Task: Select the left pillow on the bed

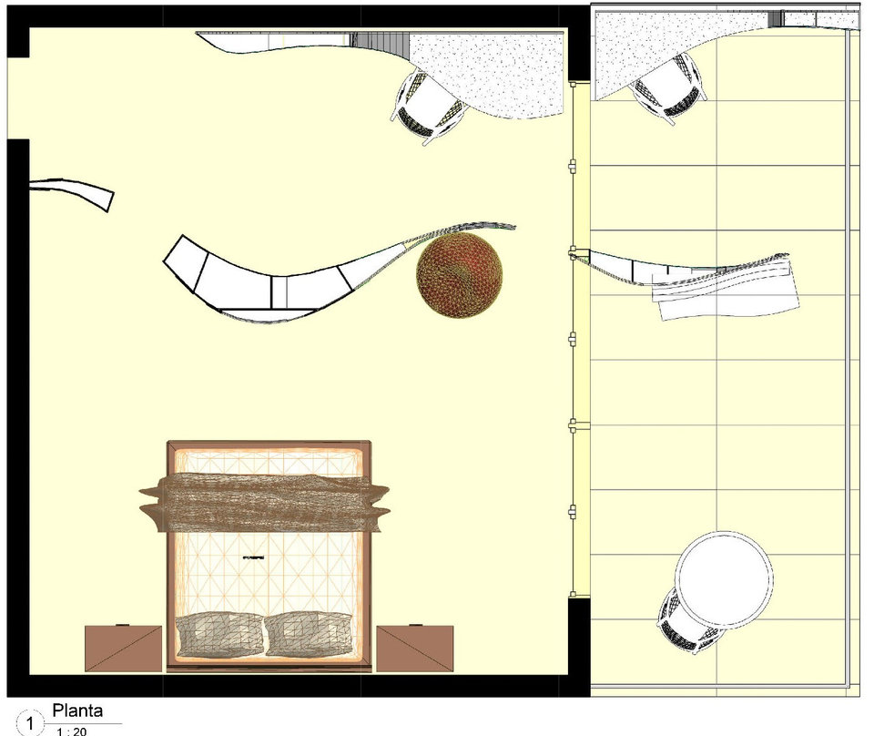Action: click(220, 634)
